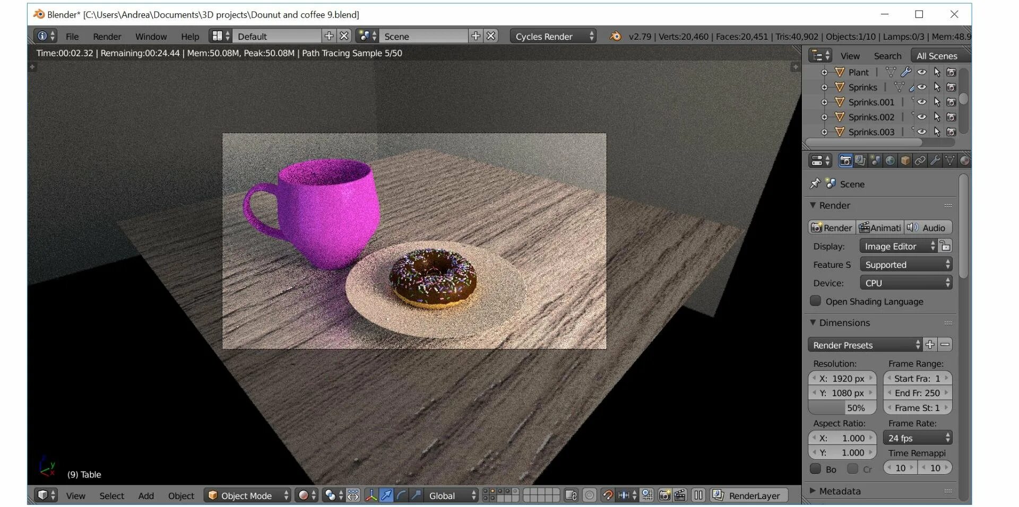This screenshot has width=1019, height=507.
Task: Open the Help menu
Action: 190,36
